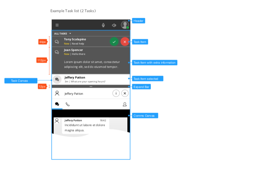Viewport: 259px width, 170px height.
Task: Open the hamburger menu in the header
Action: pyautogui.click(x=57, y=25)
